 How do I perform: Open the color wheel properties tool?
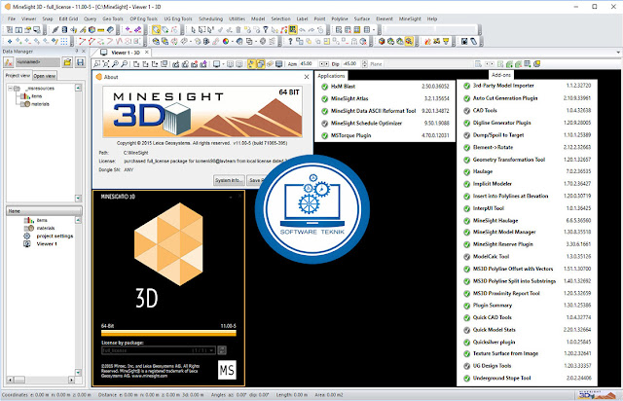(x=225, y=41)
